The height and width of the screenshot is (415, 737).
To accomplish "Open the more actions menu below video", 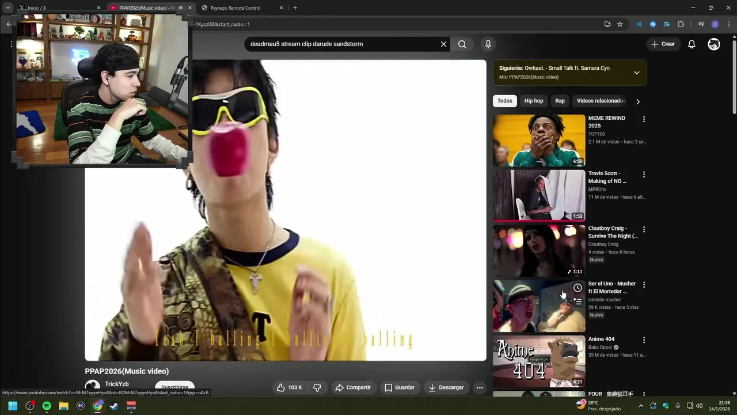I will (x=480, y=387).
